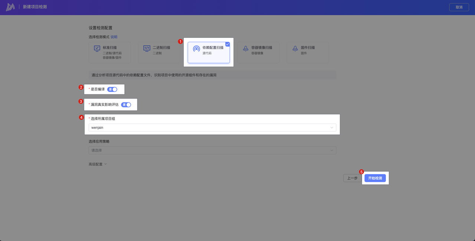Click the 依赖配置扫描 circular icon
Screen dimensions: 475x241
click(196, 49)
